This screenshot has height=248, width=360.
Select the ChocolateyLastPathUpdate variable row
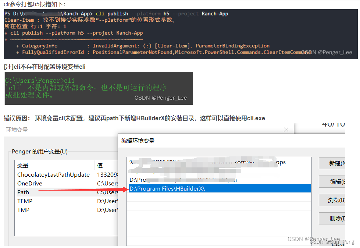pos(66,174)
